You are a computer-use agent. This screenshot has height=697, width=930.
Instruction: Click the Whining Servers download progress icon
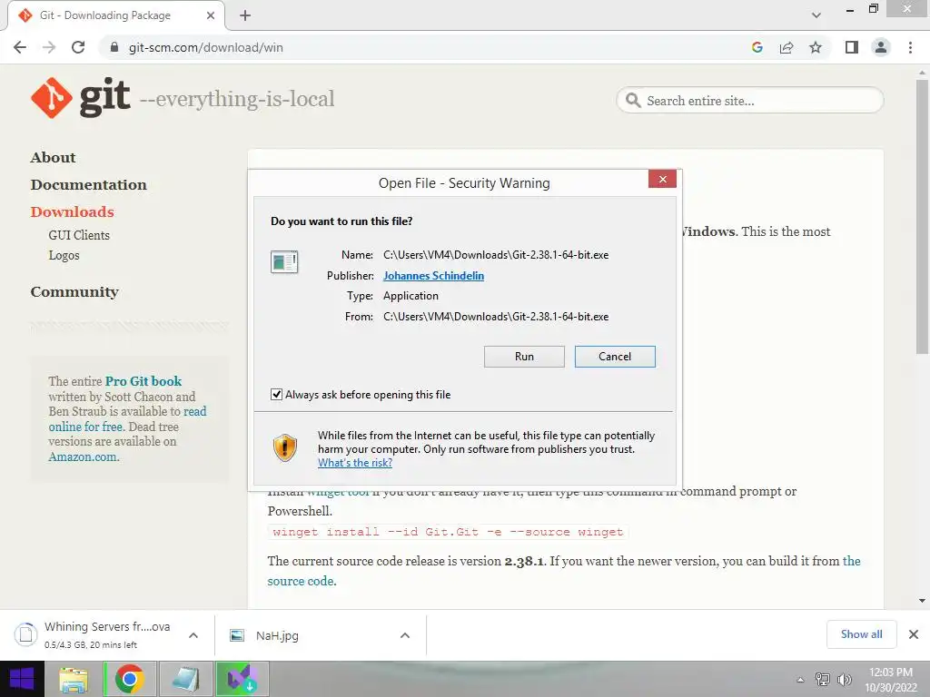[x=25, y=634]
